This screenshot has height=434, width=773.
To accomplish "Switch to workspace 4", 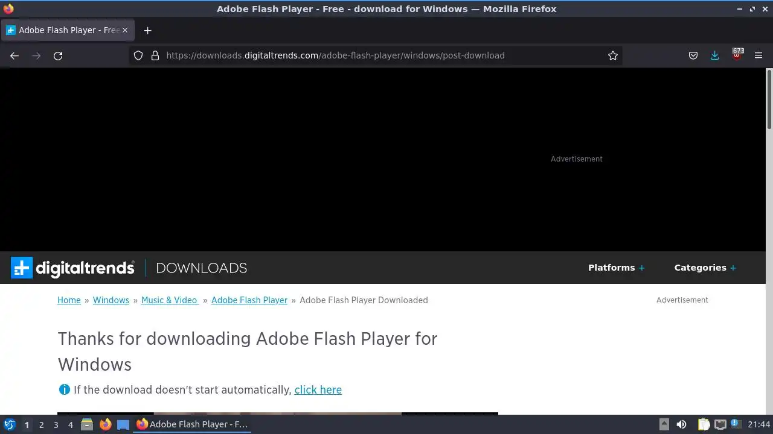I will tap(70, 425).
